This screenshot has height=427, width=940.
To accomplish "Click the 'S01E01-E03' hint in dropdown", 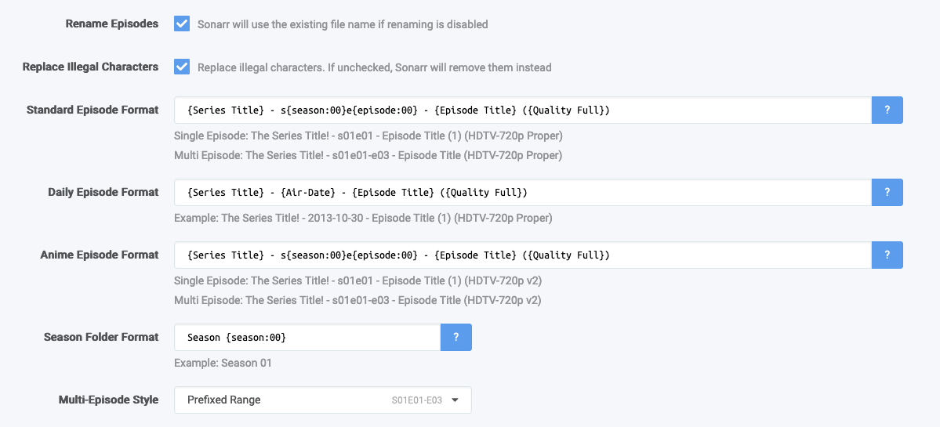I will (x=417, y=400).
